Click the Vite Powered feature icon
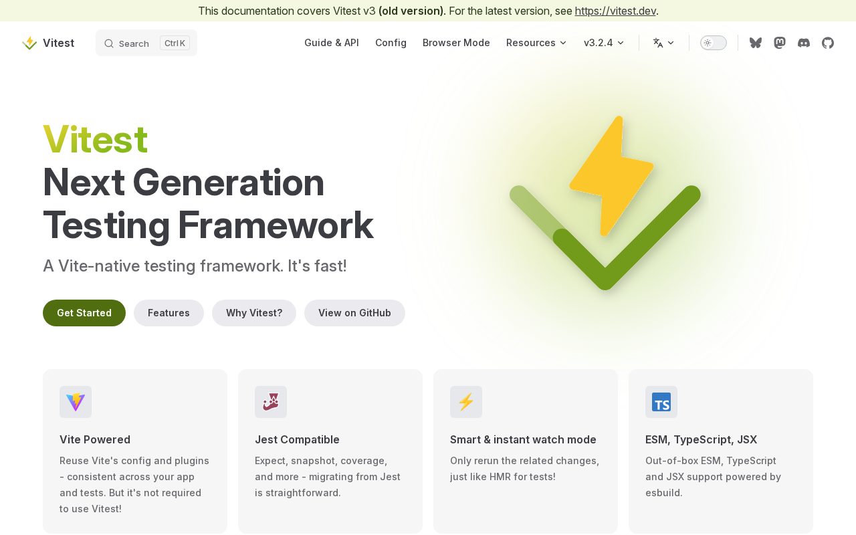This screenshot has width=856, height=535. (76, 402)
